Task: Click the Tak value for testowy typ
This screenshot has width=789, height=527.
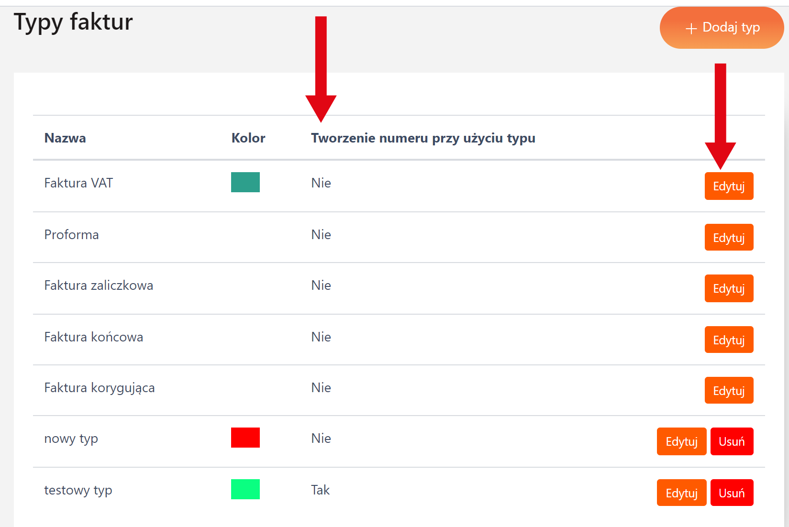Action: point(321,490)
